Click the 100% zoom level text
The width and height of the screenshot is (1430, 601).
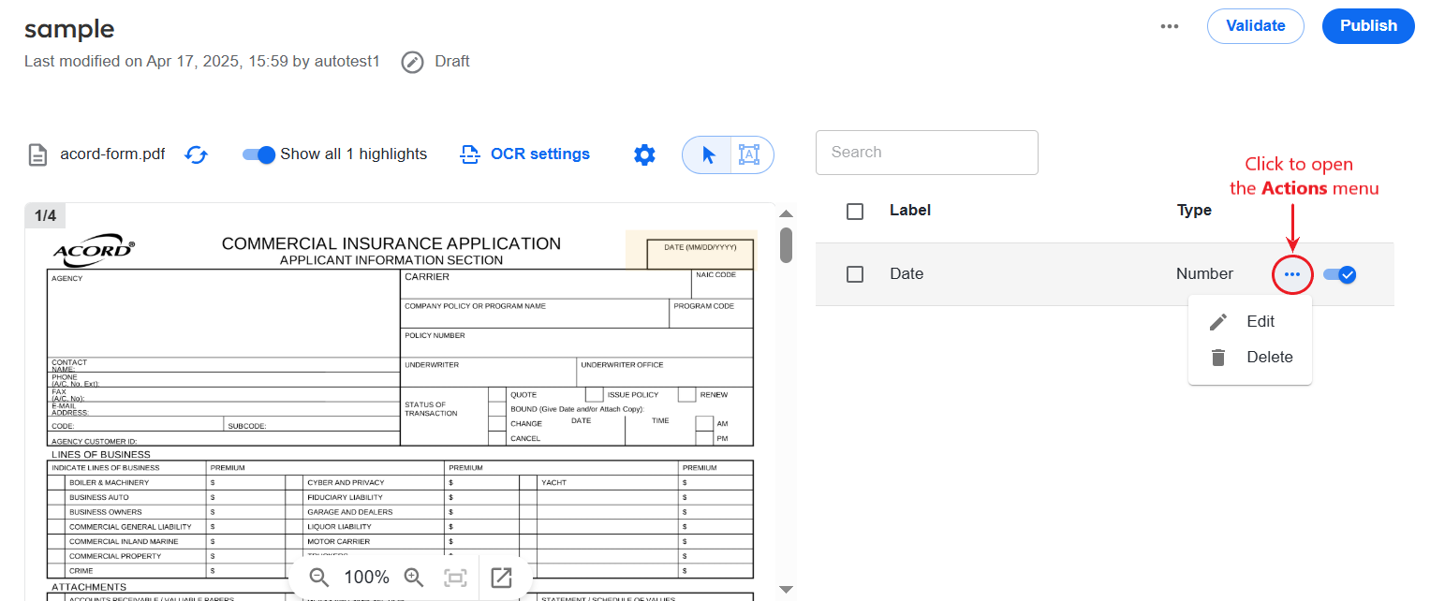tap(367, 578)
